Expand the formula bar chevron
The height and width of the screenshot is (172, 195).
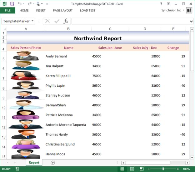point(191,21)
